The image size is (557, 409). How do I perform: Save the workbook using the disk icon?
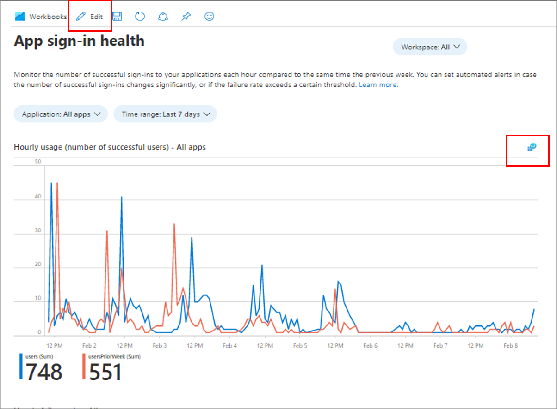coord(117,17)
